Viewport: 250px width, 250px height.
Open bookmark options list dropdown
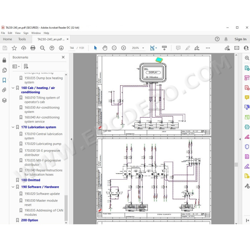tap(16, 66)
